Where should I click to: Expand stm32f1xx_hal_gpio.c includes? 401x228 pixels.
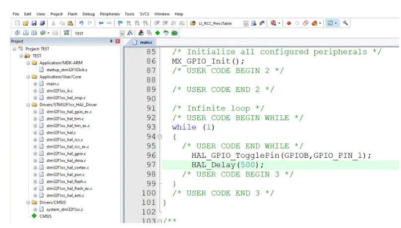click(35, 153)
